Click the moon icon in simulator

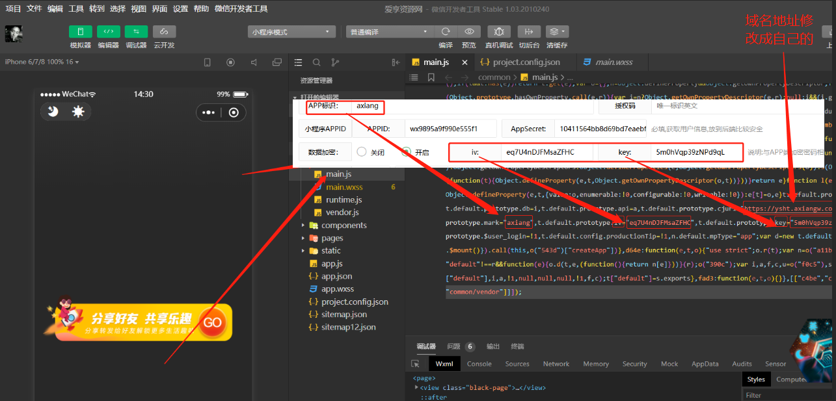[x=53, y=112]
